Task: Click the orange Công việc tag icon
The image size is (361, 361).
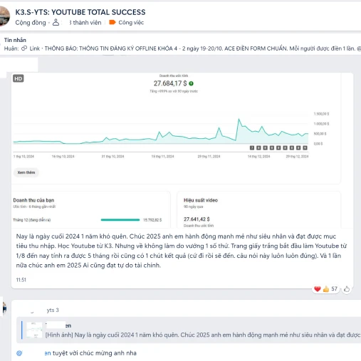Action: (113, 22)
